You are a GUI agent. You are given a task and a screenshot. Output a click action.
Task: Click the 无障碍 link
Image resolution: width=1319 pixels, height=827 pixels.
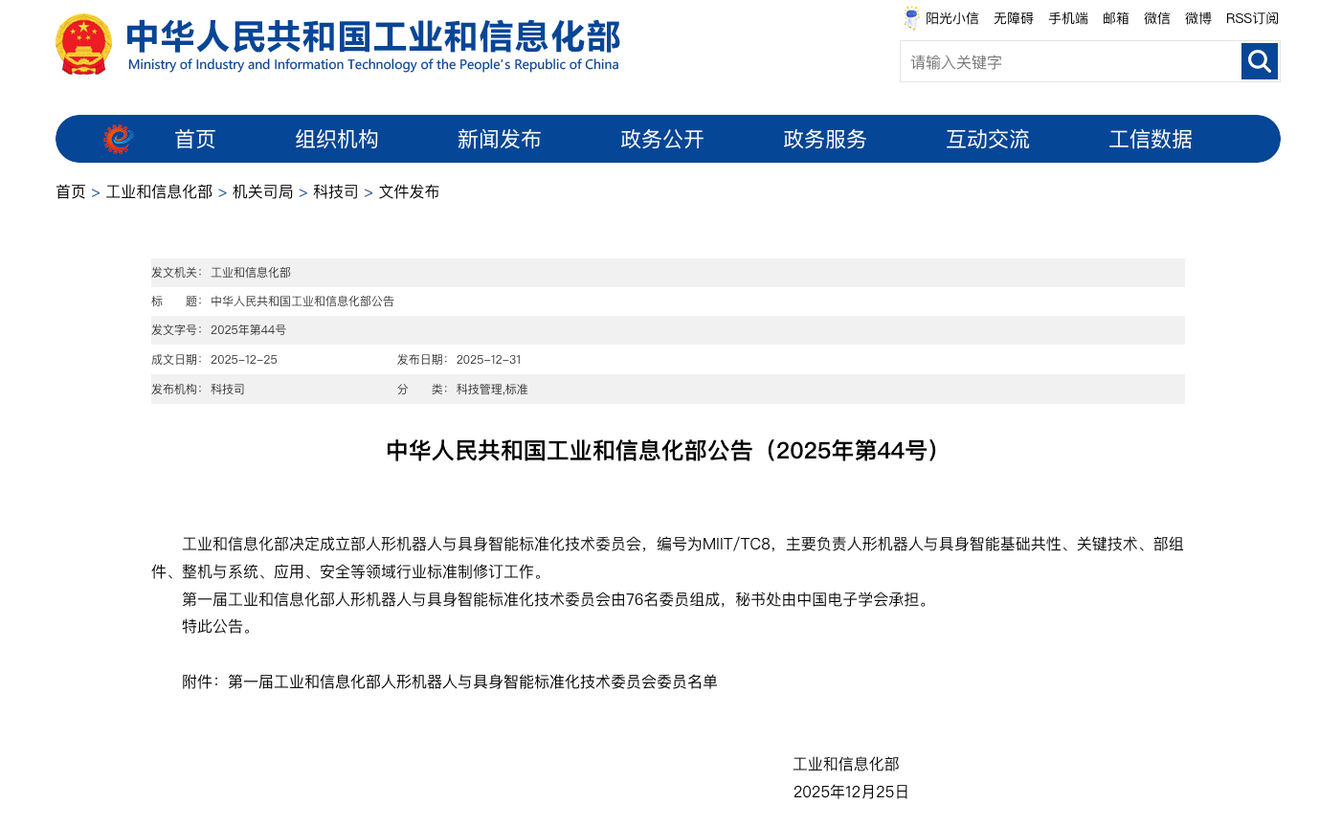pyautogui.click(x=1012, y=17)
